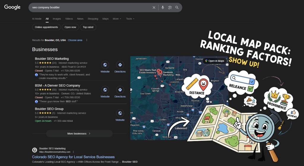
Task: Expand the Tools dropdown
Action: click(x=130, y=19)
